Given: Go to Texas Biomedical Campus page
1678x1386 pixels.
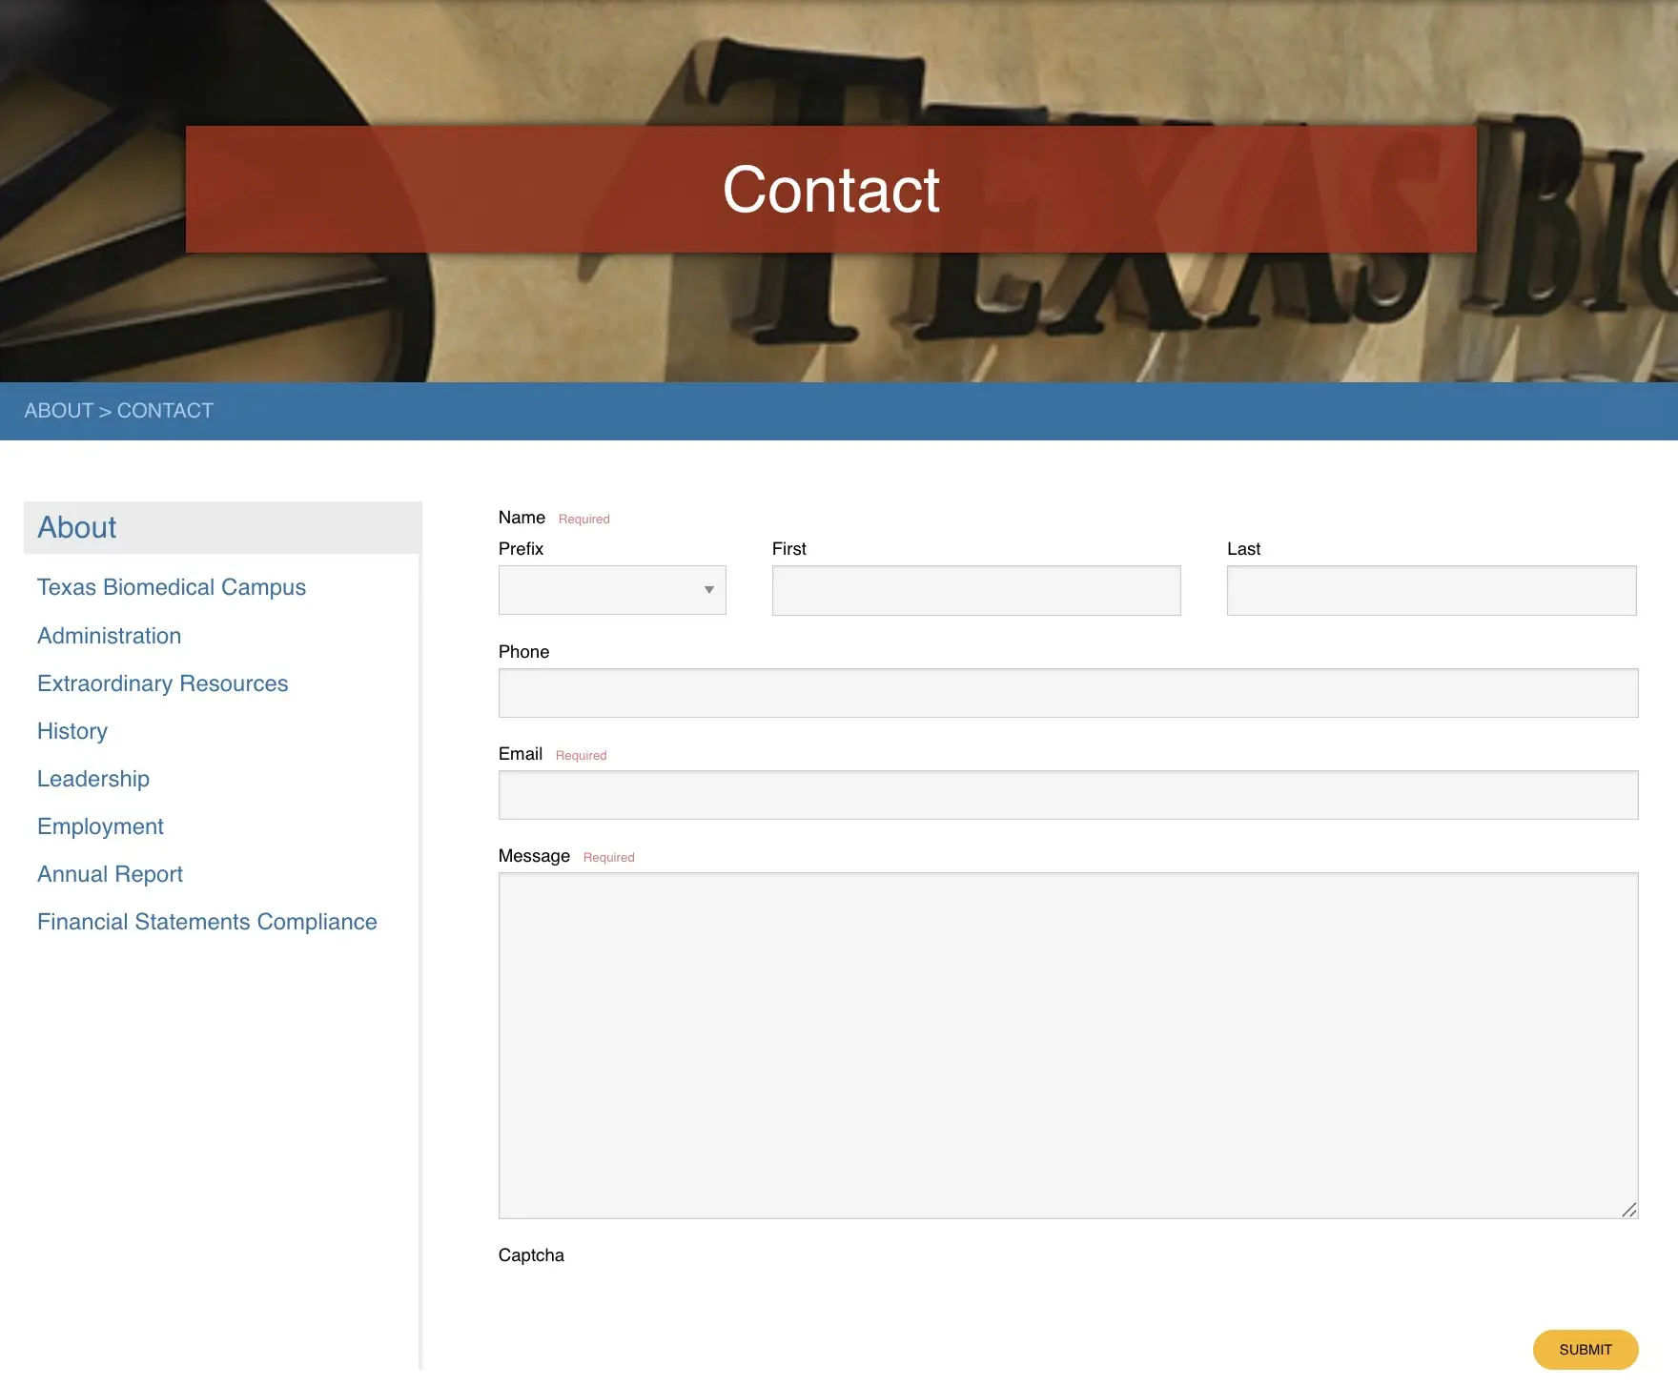Looking at the screenshot, I should 172,587.
